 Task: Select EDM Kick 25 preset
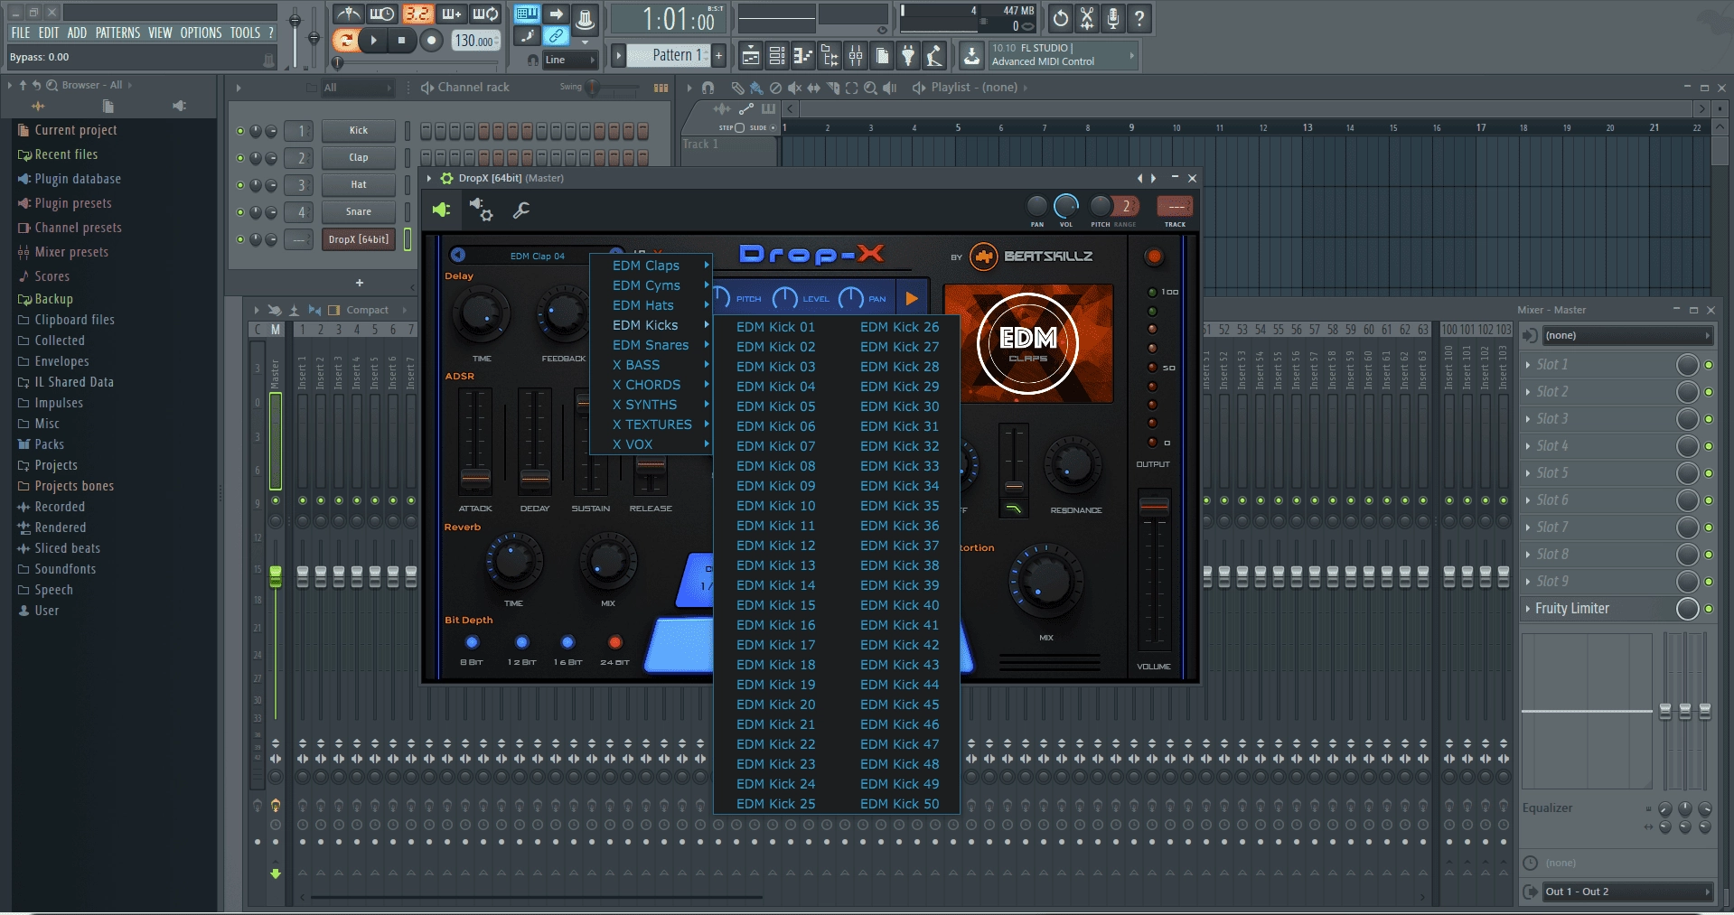pyautogui.click(x=775, y=804)
